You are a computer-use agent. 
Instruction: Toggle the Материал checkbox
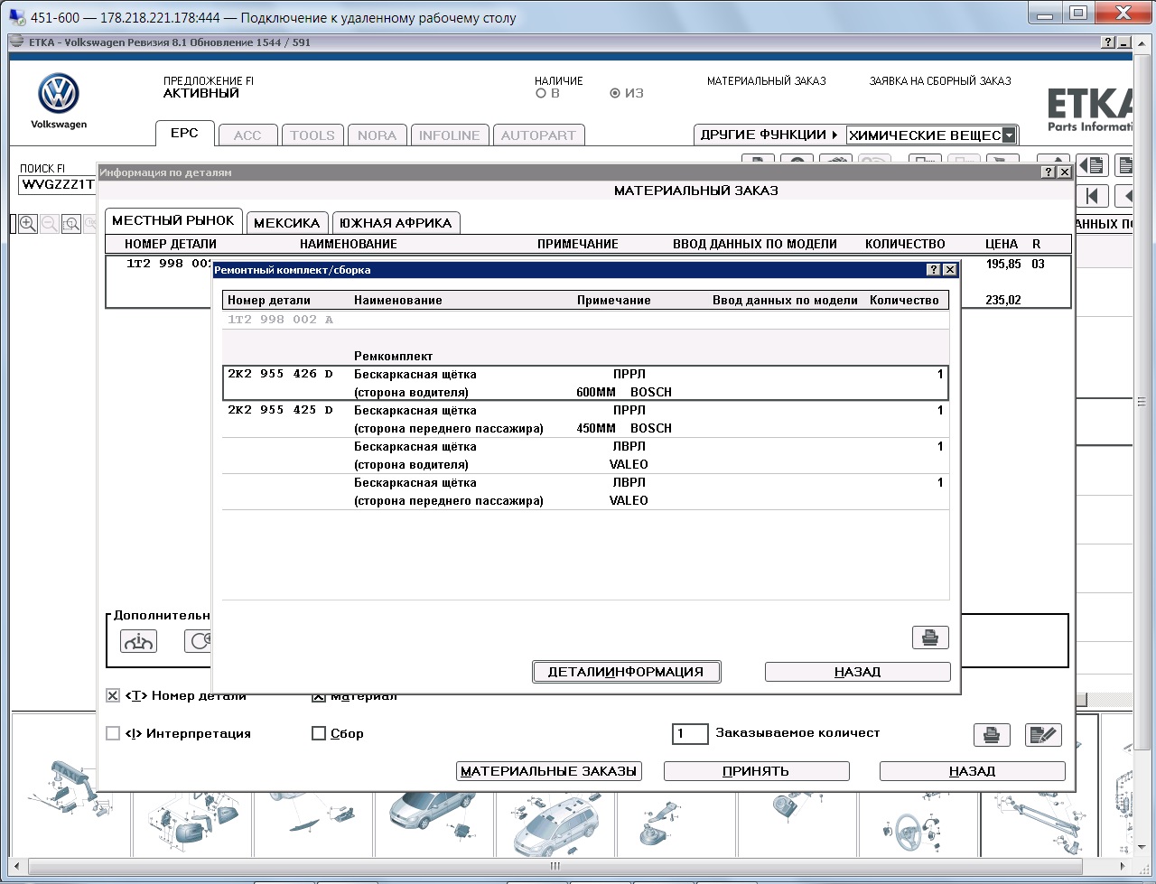coord(318,696)
